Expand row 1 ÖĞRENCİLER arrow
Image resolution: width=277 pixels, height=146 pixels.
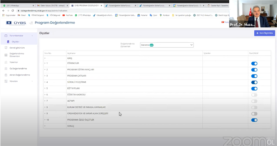45,63
